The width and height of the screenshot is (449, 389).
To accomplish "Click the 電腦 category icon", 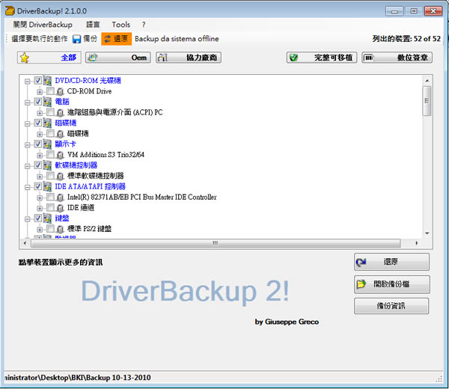I will pos(47,102).
